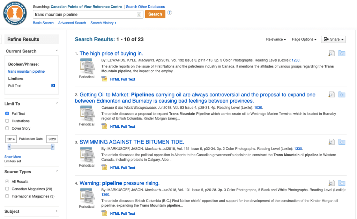
Task: Open the Relevance sort dropdown
Action: 276,39
